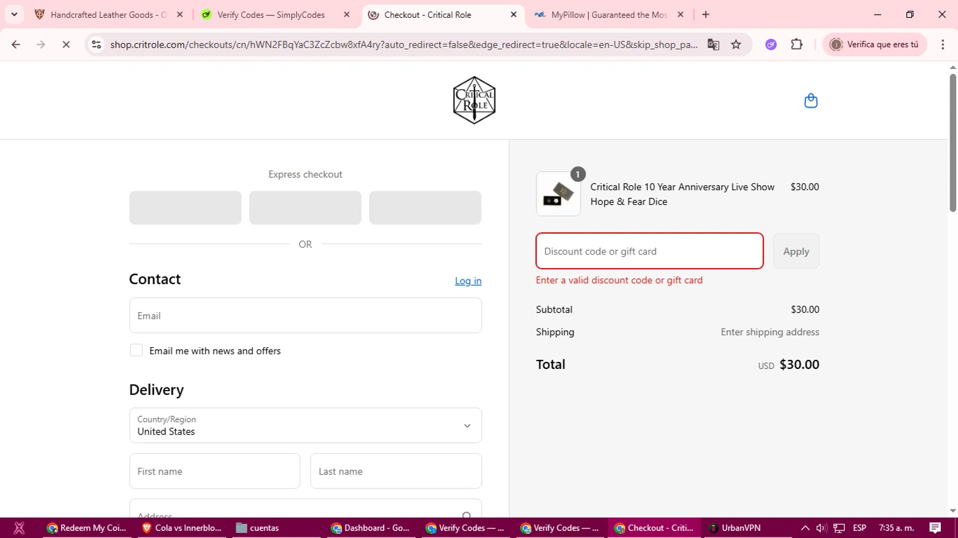Click the Hope & Fear Dice product thumbnail
The height and width of the screenshot is (538, 958).
pyautogui.click(x=558, y=194)
